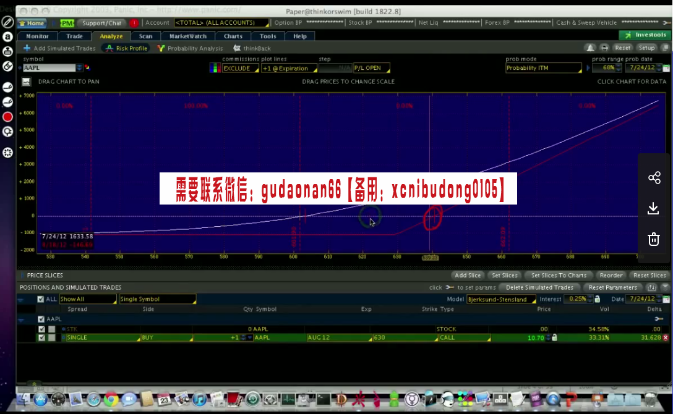Image resolution: width=673 pixels, height=414 pixels.
Task: Open the Charts tab
Action: point(233,36)
